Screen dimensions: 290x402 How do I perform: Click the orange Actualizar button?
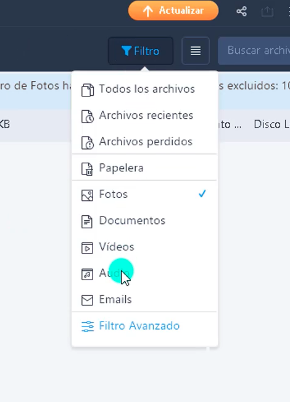pyautogui.click(x=173, y=11)
